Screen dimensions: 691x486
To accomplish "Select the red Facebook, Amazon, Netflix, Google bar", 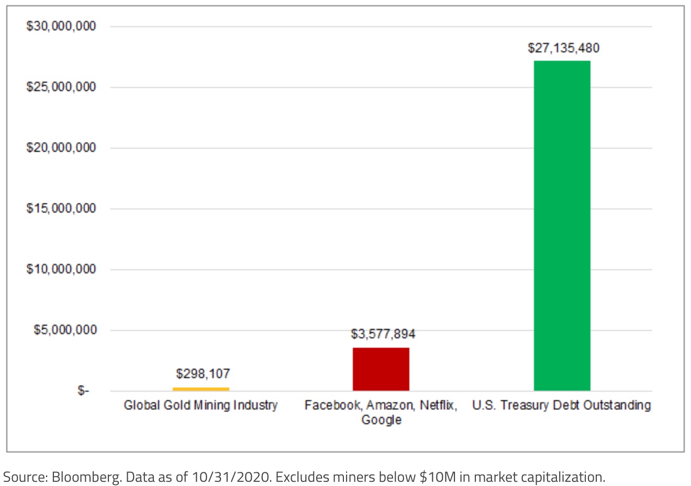I will tap(381, 369).
